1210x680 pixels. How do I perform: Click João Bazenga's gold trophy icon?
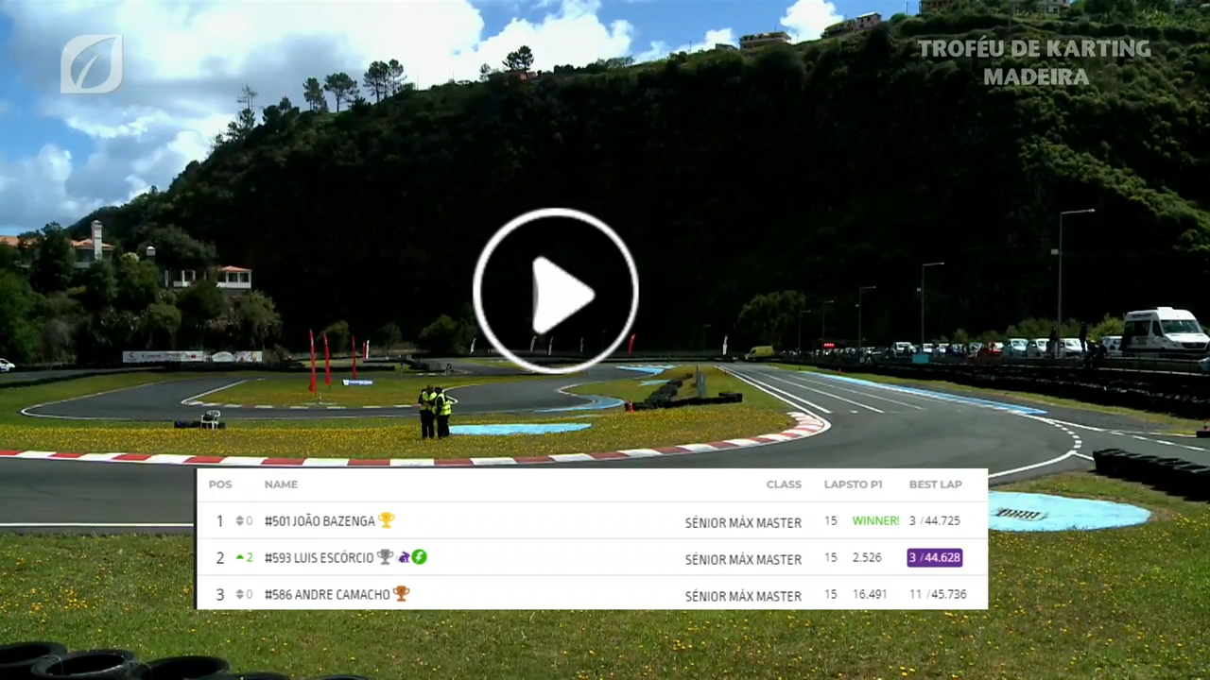pos(386,520)
